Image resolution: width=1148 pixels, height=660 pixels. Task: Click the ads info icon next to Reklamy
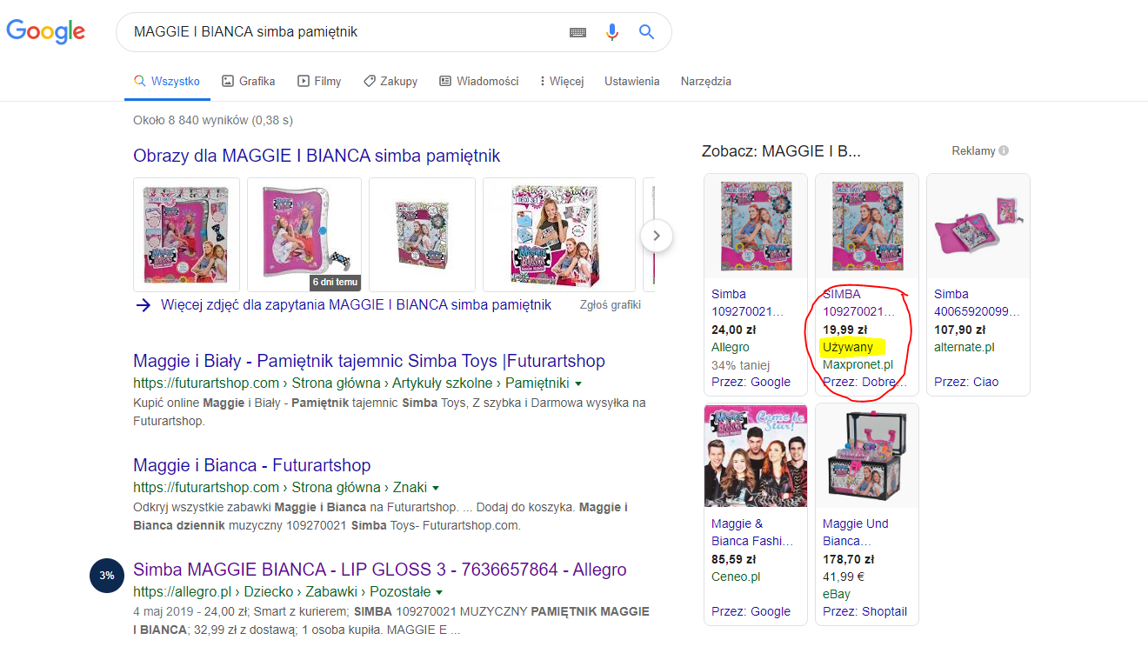coord(1004,150)
